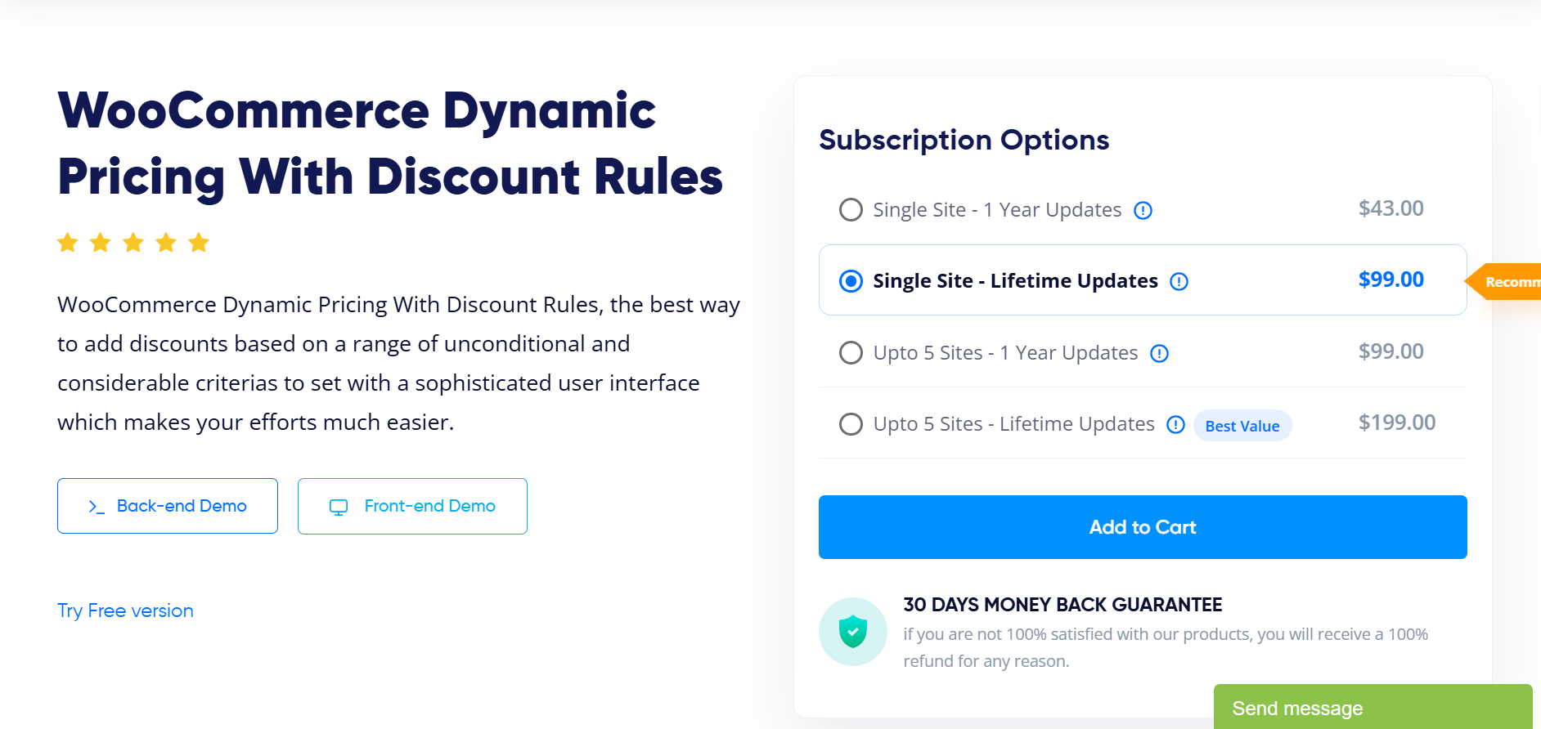This screenshot has height=729, width=1541.
Task: Click info icon beside Upto 5 Sites 1 Year Updates
Action: click(x=1159, y=354)
